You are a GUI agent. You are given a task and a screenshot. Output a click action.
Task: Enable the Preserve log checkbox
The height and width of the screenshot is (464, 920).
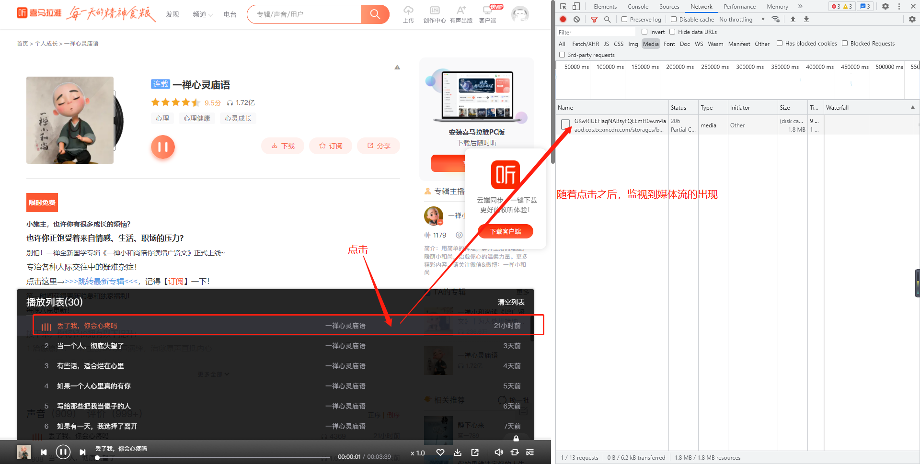[624, 19]
